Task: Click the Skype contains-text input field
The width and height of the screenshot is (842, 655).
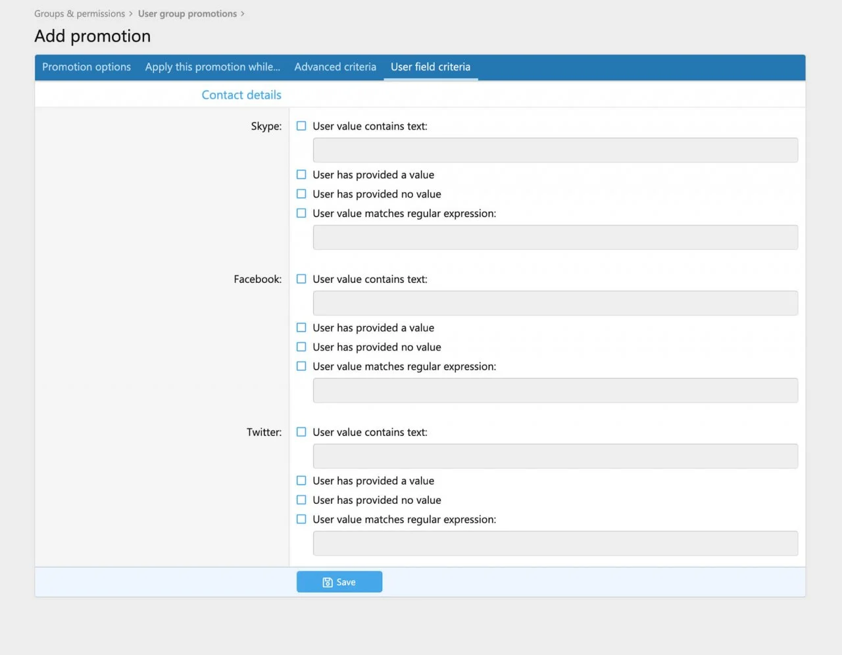Action: point(555,150)
